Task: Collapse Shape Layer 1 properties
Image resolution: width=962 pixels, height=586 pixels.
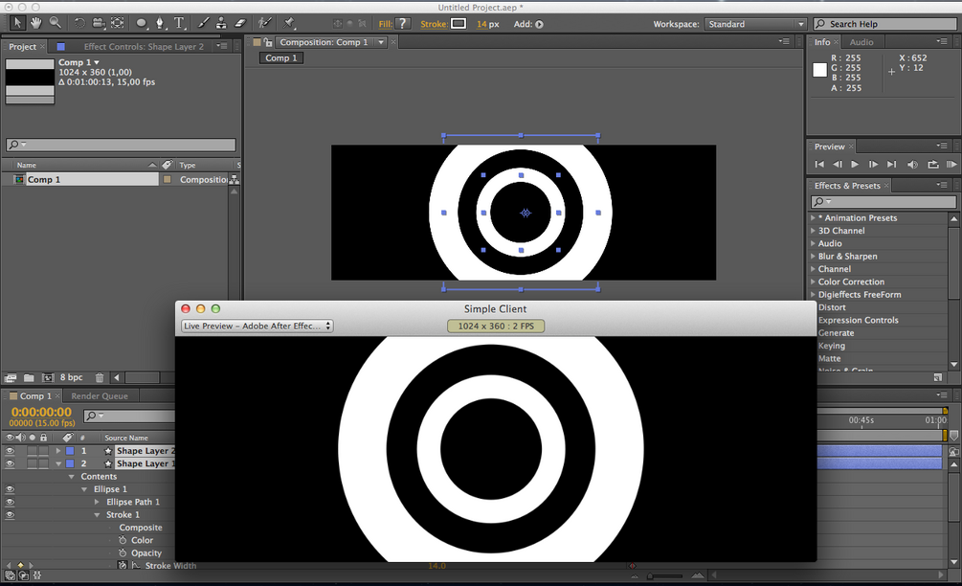Action: (x=59, y=463)
